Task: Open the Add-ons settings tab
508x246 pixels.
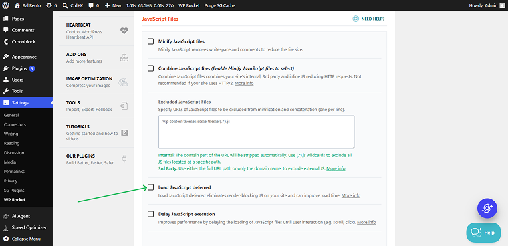Action: tap(97, 57)
